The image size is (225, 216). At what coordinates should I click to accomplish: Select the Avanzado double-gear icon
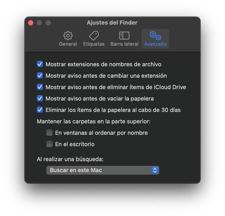click(x=155, y=36)
